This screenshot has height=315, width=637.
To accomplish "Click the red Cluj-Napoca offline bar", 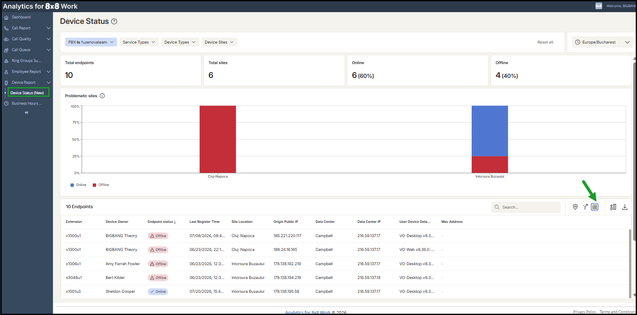I will tap(218, 139).
